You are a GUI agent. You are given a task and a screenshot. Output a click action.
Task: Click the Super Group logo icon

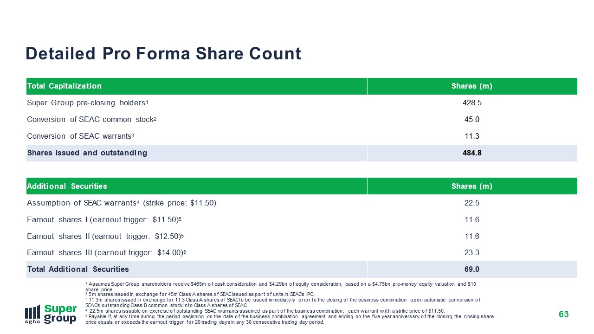tap(51, 315)
